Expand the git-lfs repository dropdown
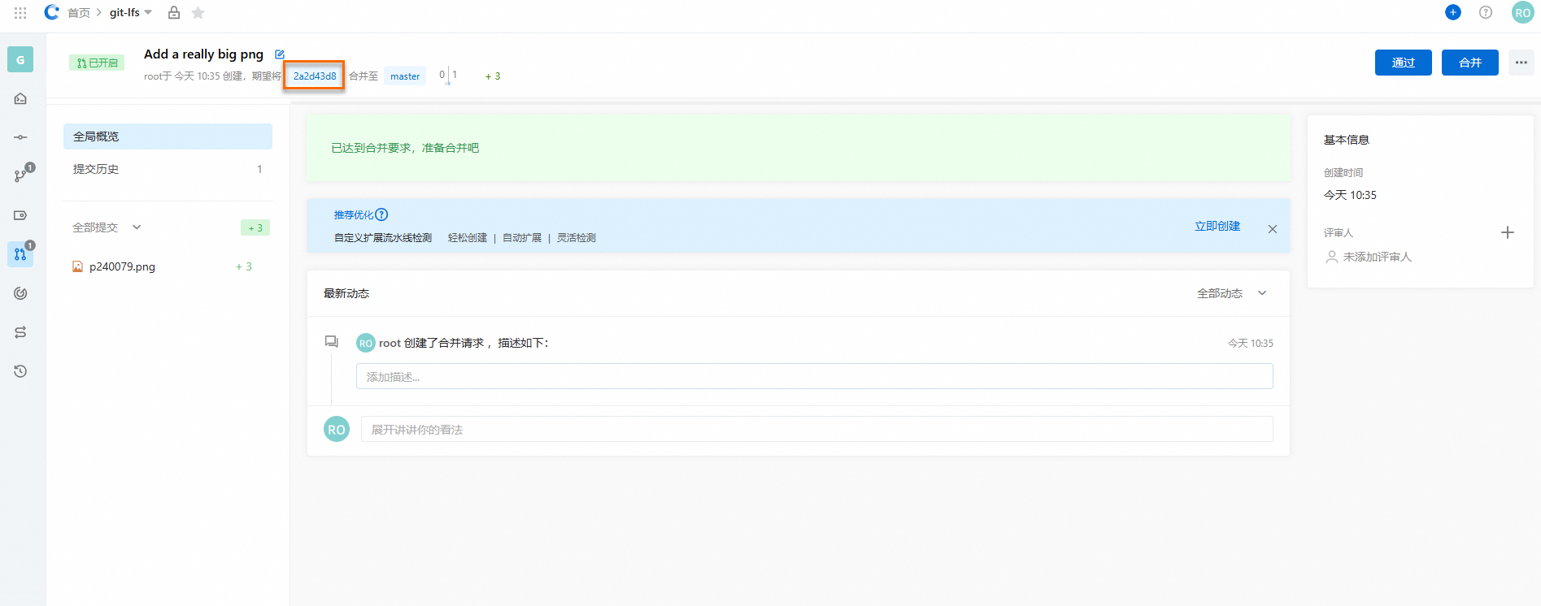1541x606 pixels. point(148,12)
